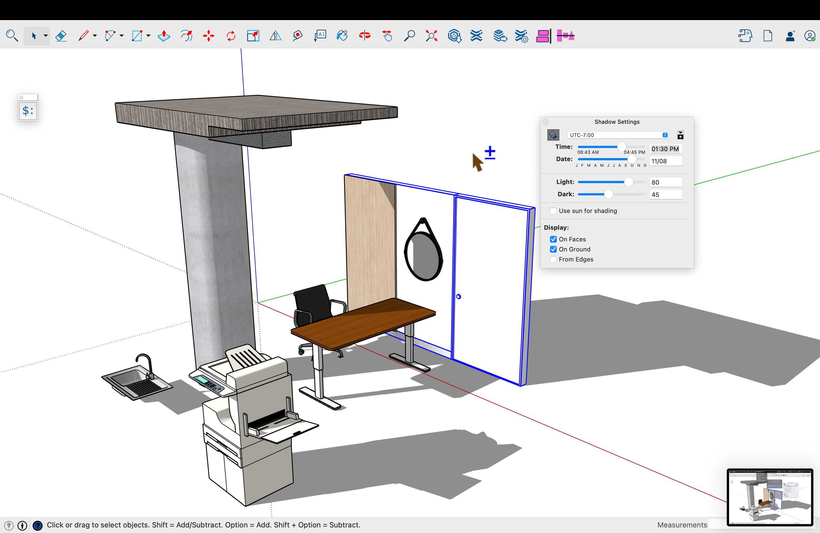820x533 pixels.
Task: Pick the Rotate tool
Action: click(x=231, y=36)
